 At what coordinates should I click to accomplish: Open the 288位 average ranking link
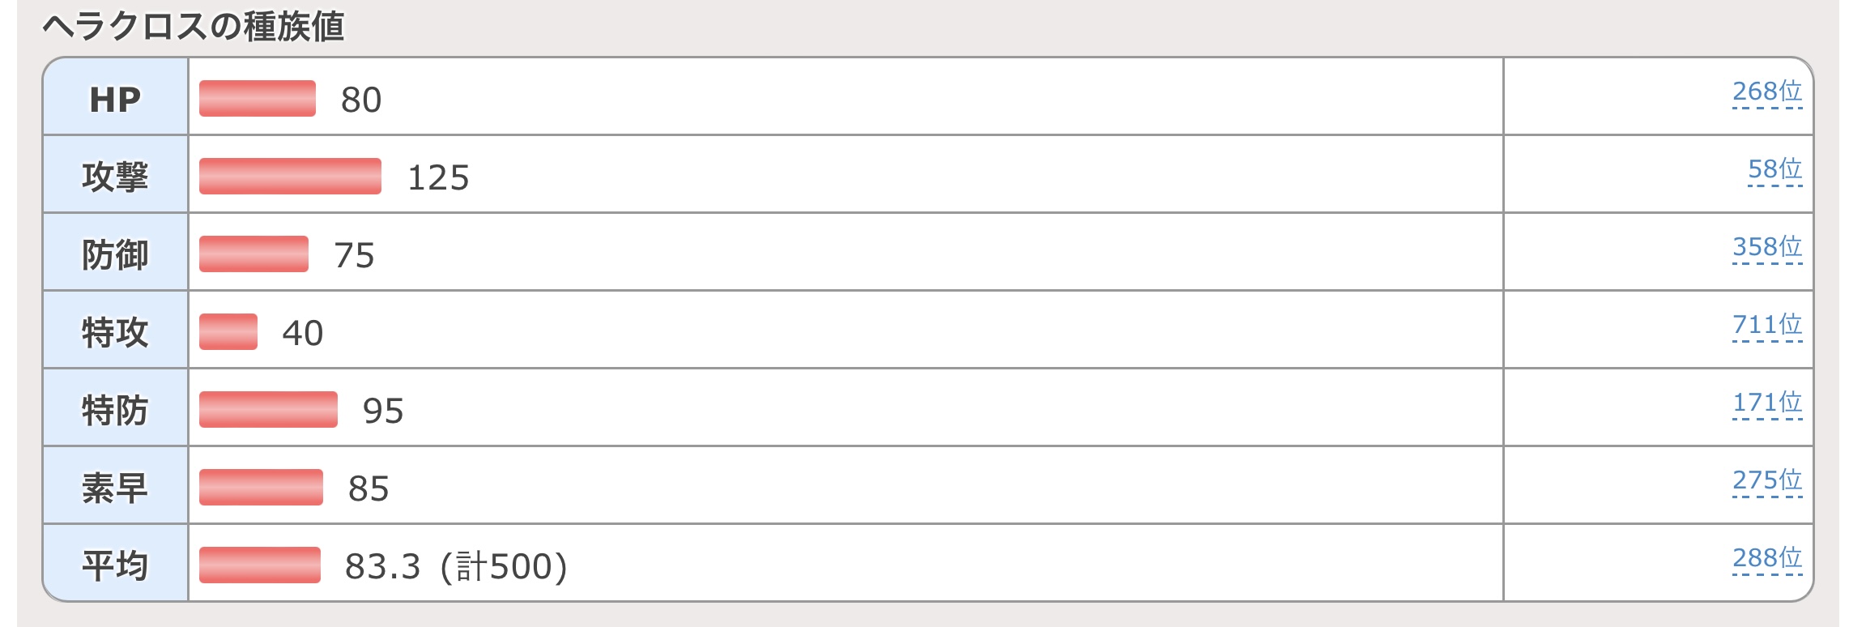pos(1767,558)
